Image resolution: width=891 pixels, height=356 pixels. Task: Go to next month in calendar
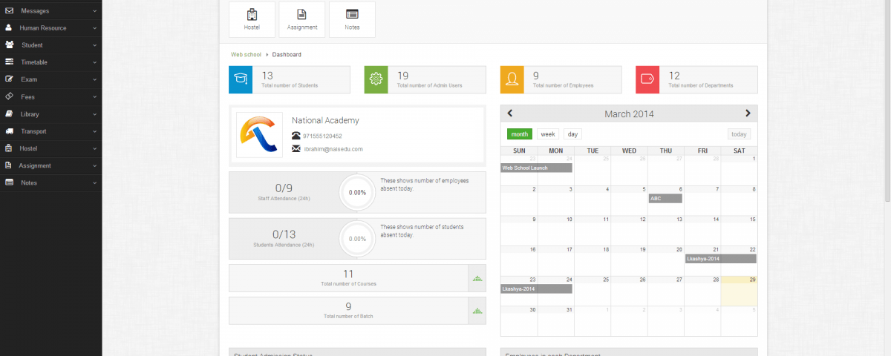point(748,113)
